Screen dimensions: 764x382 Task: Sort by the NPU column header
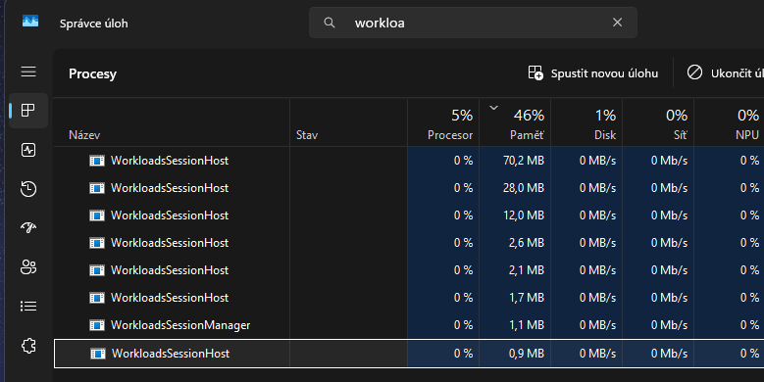coord(729,122)
